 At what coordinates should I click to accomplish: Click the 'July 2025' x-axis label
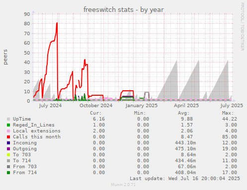click(x=232, y=106)
